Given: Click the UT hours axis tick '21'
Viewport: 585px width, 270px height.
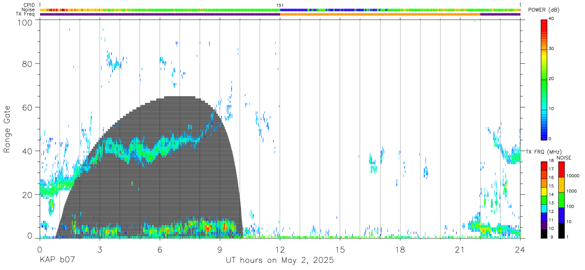Looking at the screenshot, I should (460, 250).
